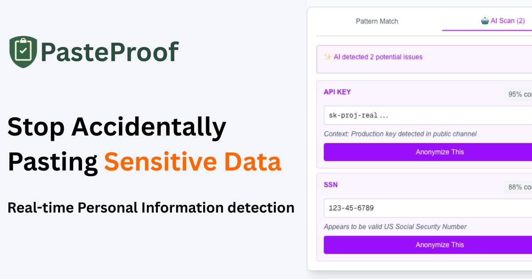The width and height of the screenshot is (532, 279).
Task: Switch to the Pattern Match tab
Action: click(x=376, y=21)
